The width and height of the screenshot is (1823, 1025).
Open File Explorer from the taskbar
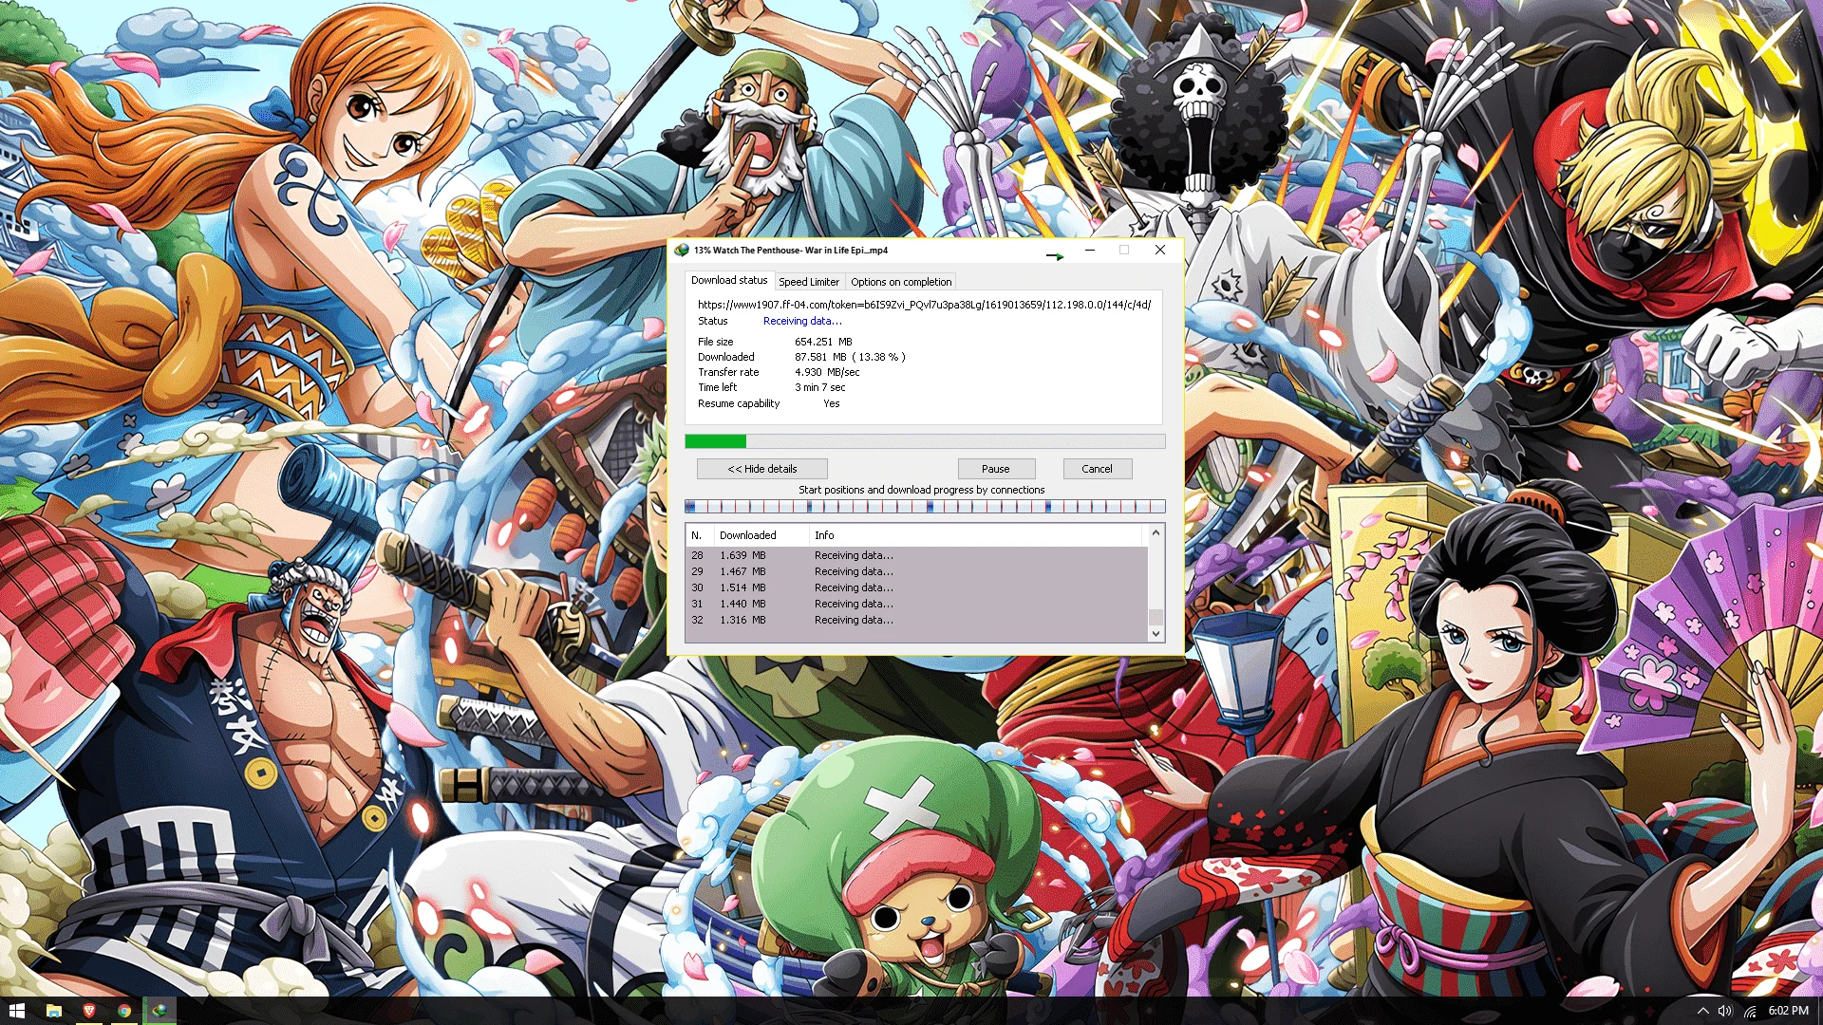pos(54,1011)
